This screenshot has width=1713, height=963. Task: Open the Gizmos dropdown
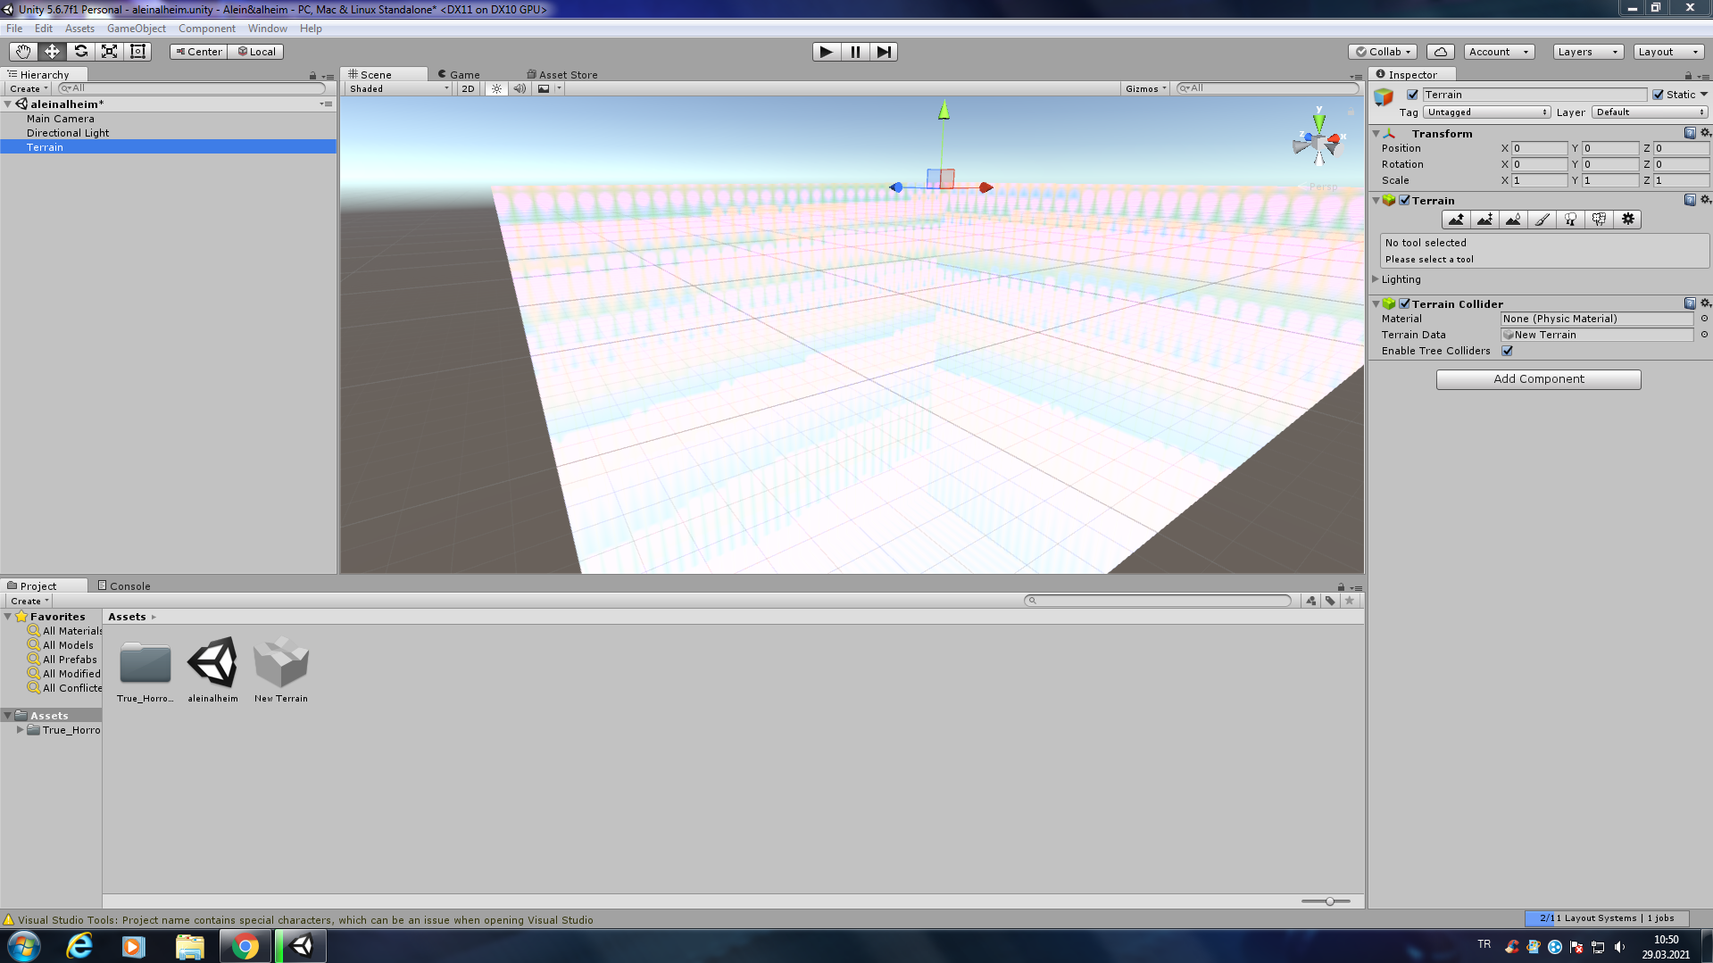pyautogui.click(x=1145, y=88)
